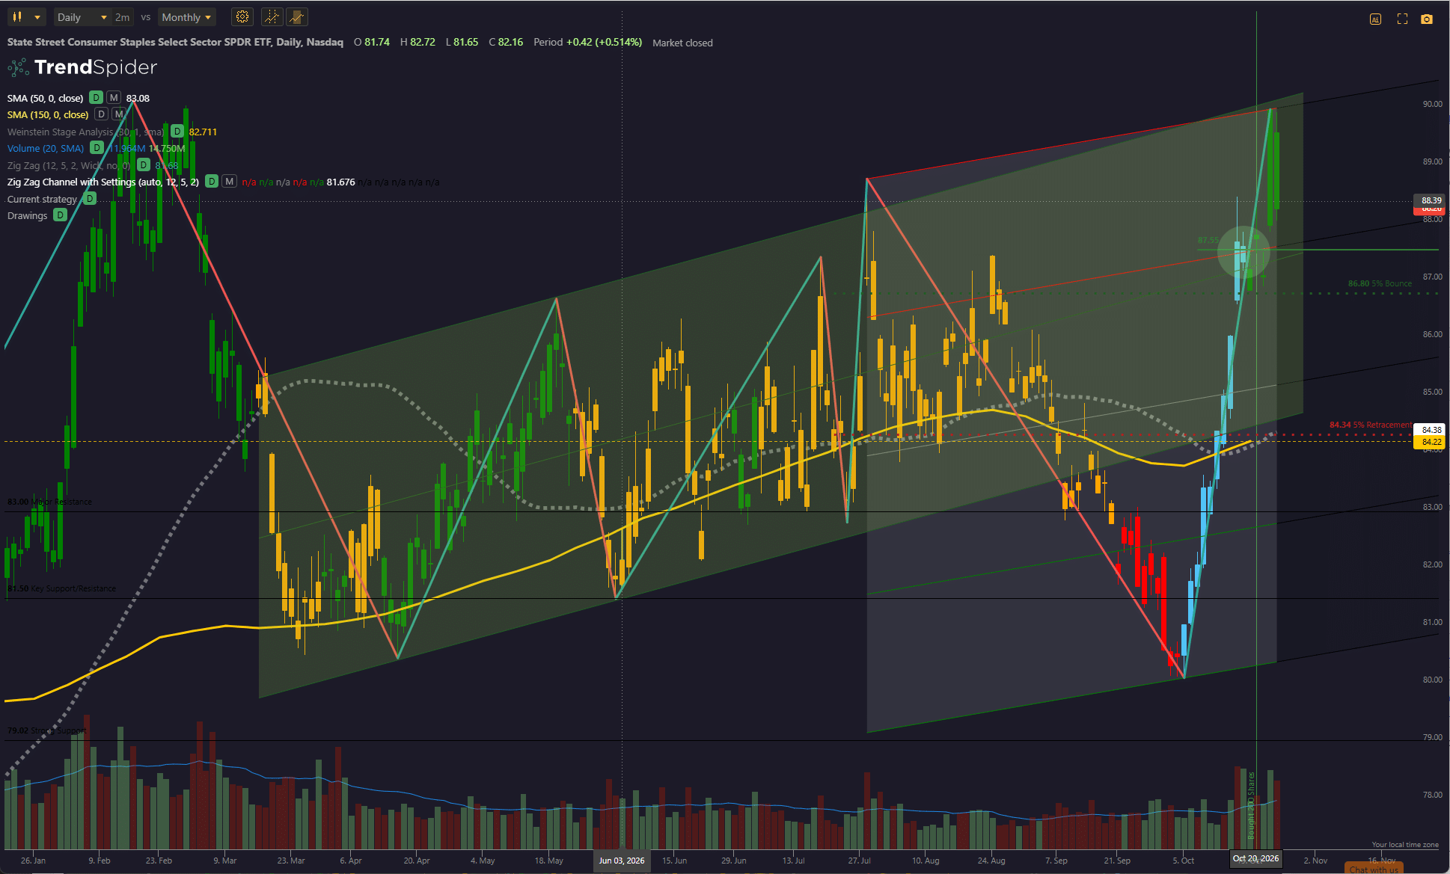The width and height of the screenshot is (1450, 874).
Task: Click the Market closed status text
Action: click(682, 43)
